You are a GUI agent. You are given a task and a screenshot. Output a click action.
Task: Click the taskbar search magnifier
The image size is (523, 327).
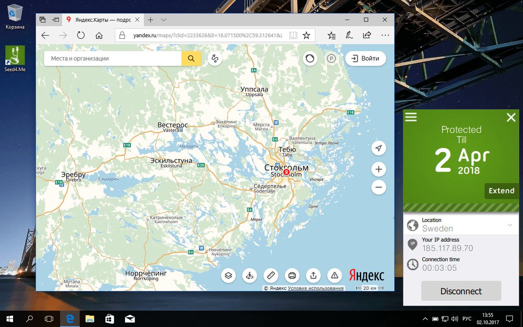(x=29, y=319)
